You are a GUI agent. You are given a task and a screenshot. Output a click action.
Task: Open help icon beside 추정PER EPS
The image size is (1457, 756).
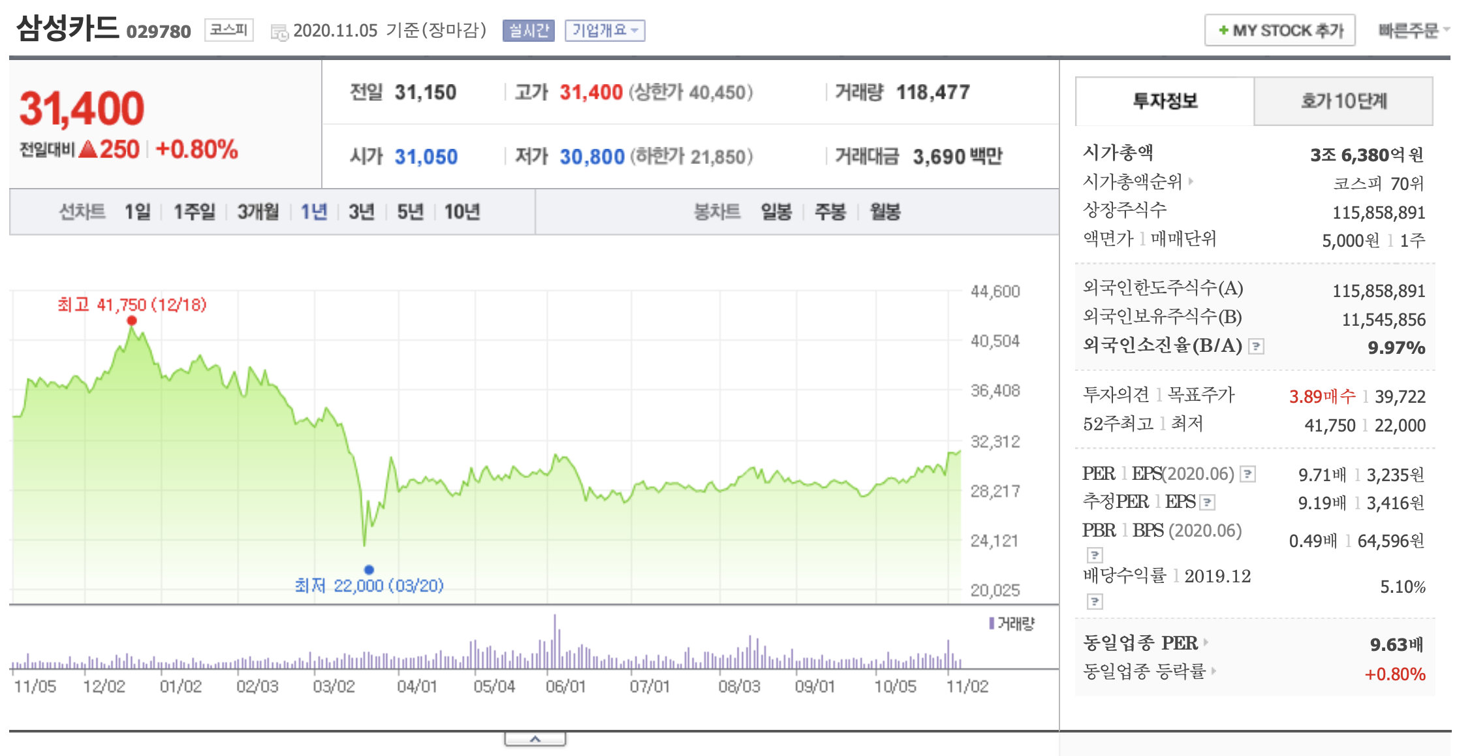1208,502
